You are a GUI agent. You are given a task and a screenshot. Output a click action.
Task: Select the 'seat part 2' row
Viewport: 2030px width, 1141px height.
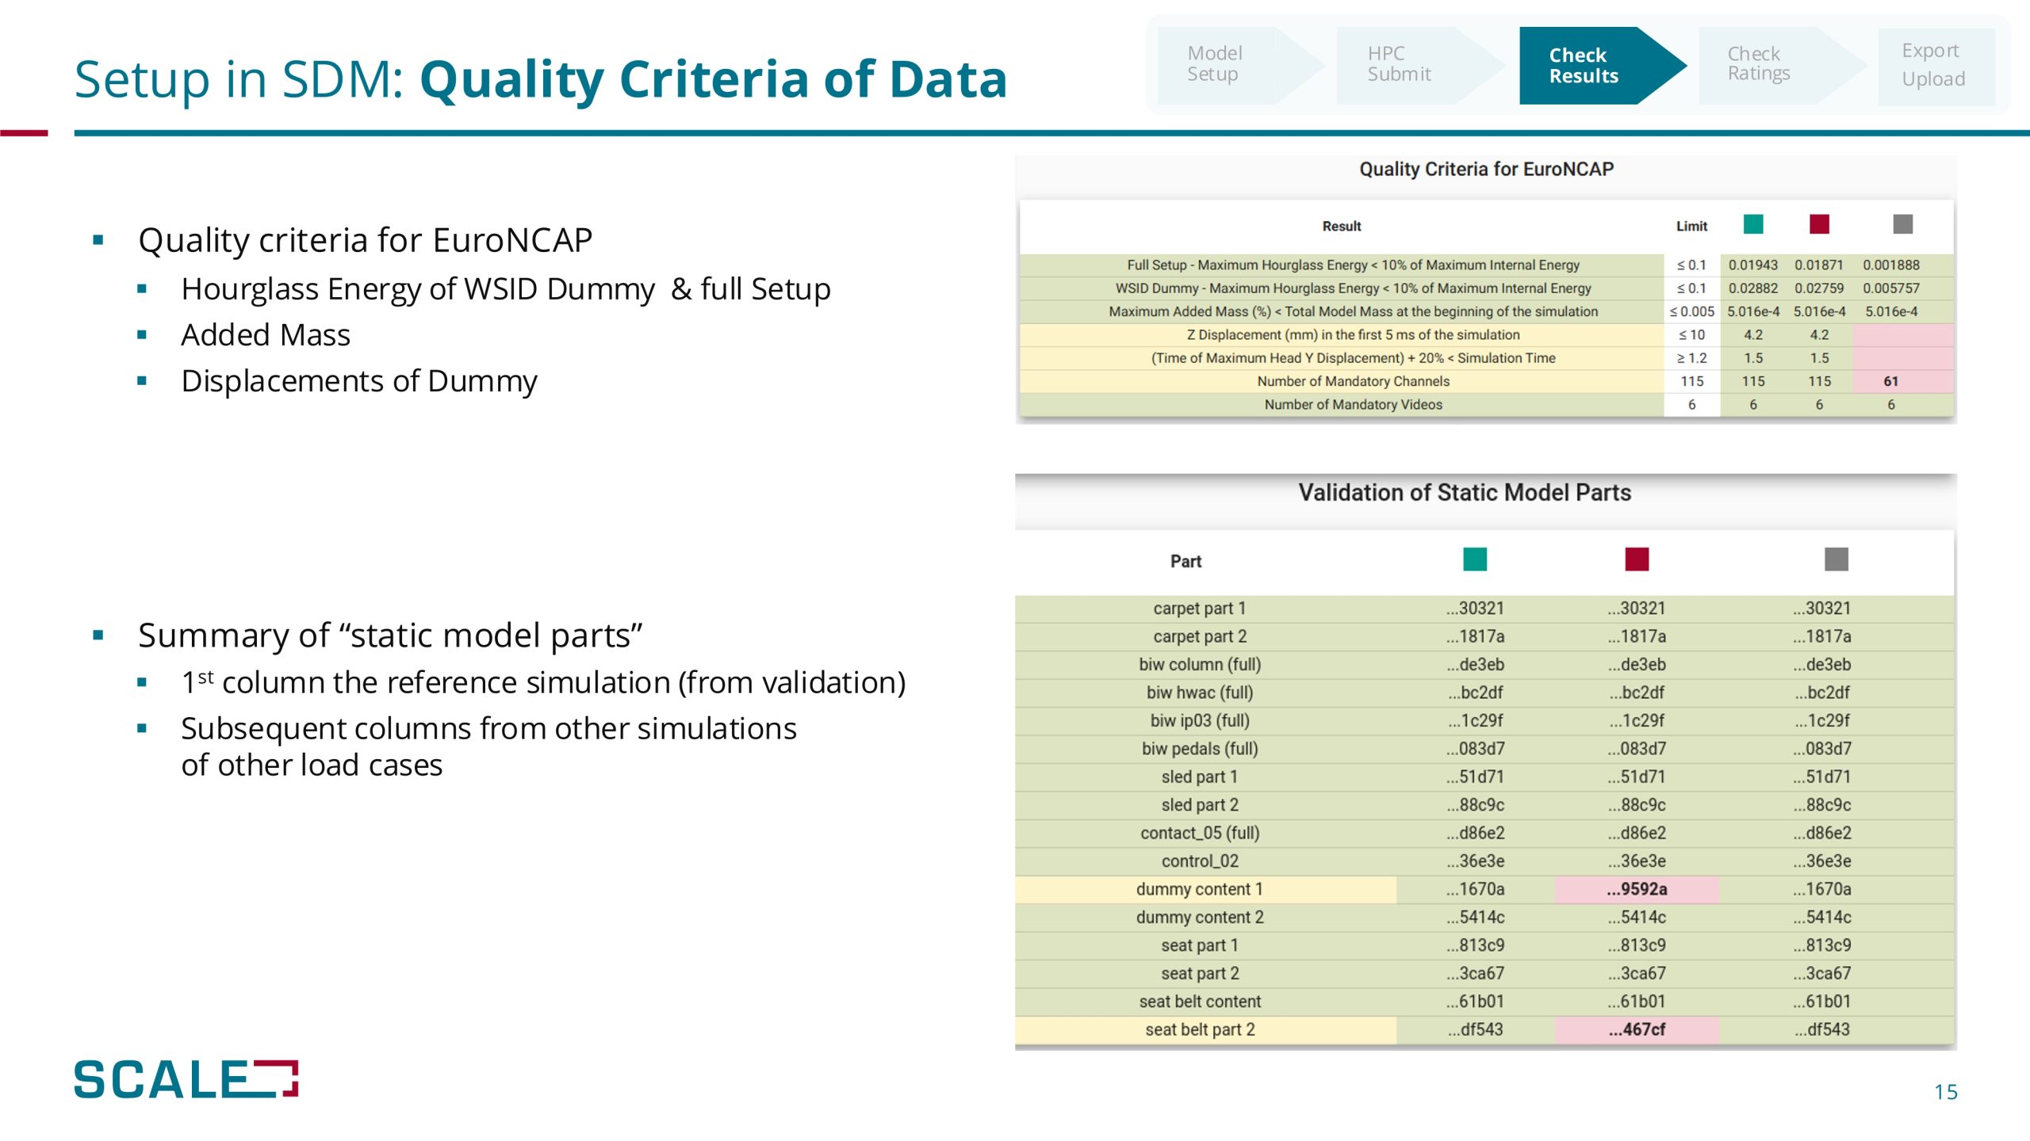[x=1484, y=974]
